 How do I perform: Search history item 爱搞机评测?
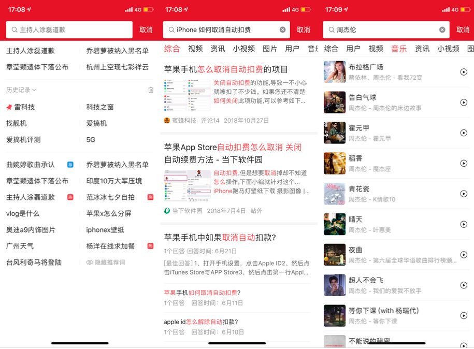click(23, 140)
